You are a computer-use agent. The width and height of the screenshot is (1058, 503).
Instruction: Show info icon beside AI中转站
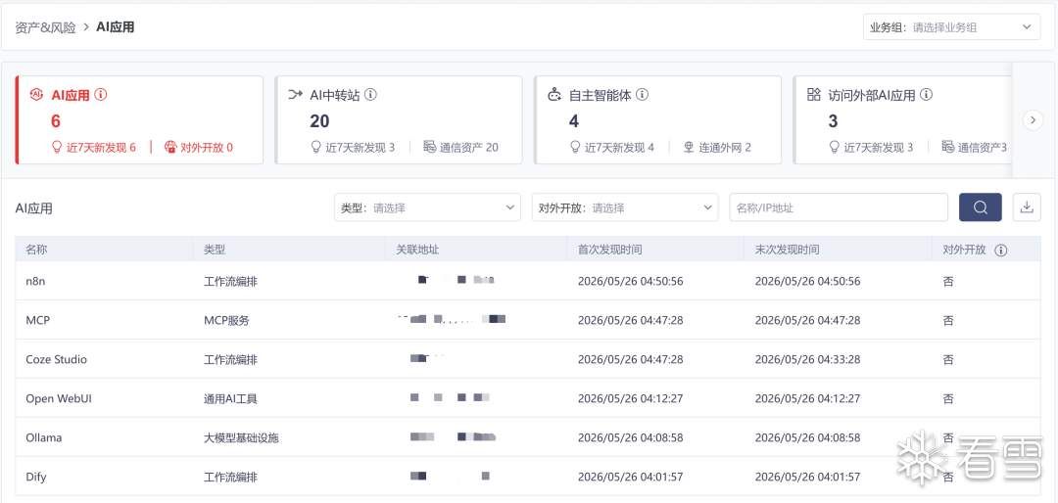pyautogui.click(x=370, y=95)
